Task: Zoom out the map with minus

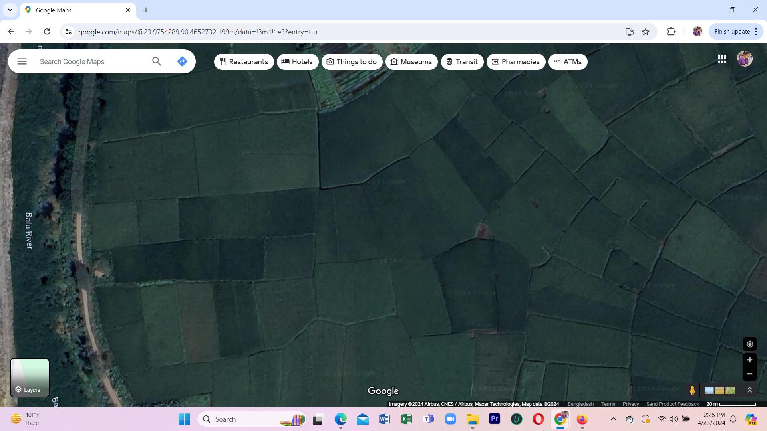Action: [x=749, y=374]
